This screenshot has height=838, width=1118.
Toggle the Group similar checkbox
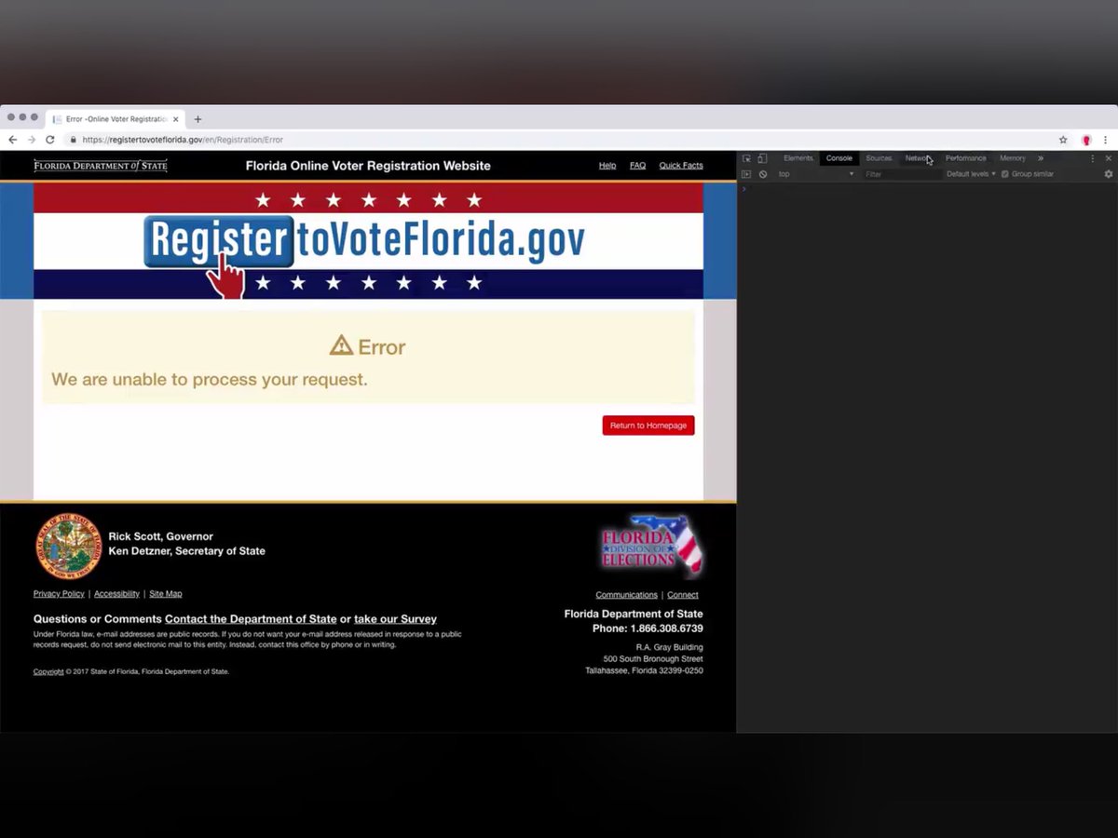[1005, 174]
